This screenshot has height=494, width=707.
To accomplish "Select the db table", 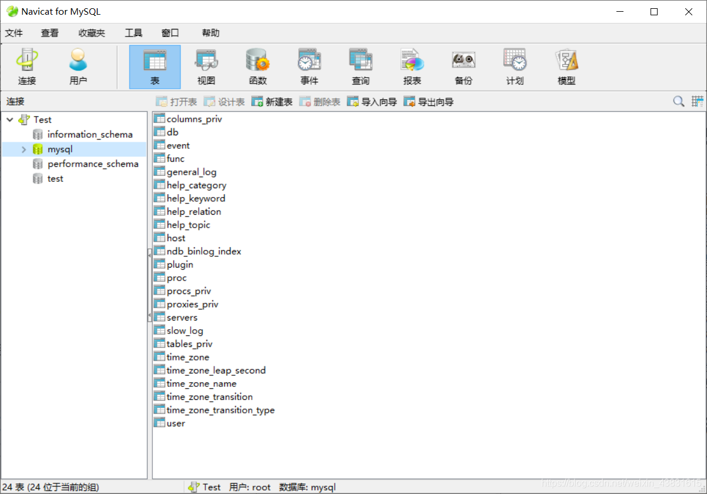I will pos(172,132).
